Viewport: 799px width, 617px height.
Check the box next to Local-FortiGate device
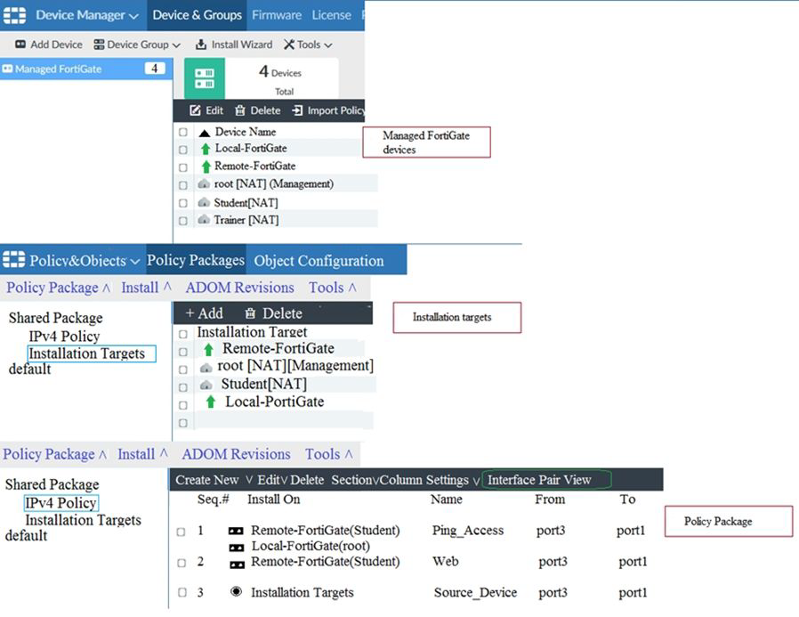183,149
